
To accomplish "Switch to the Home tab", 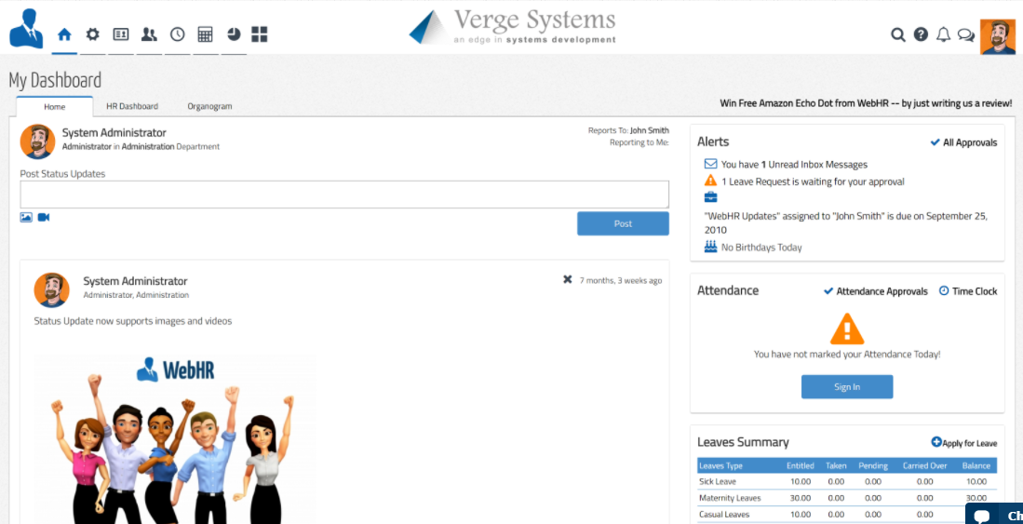I will click(x=55, y=106).
